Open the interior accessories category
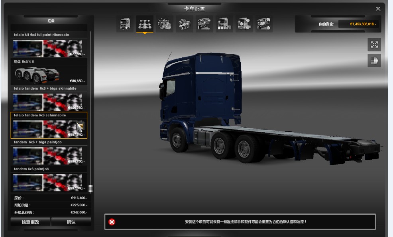393x237 pixels. [264, 24]
